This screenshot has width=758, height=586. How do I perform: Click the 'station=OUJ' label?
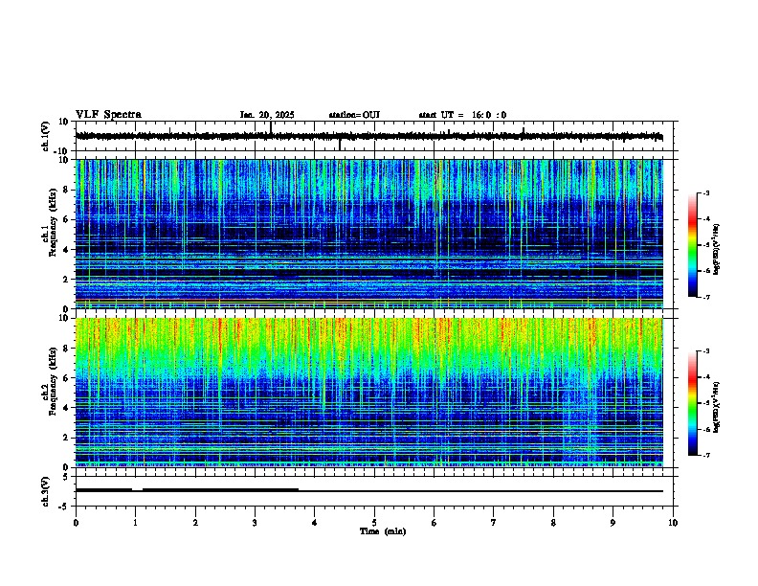[x=354, y=115]
